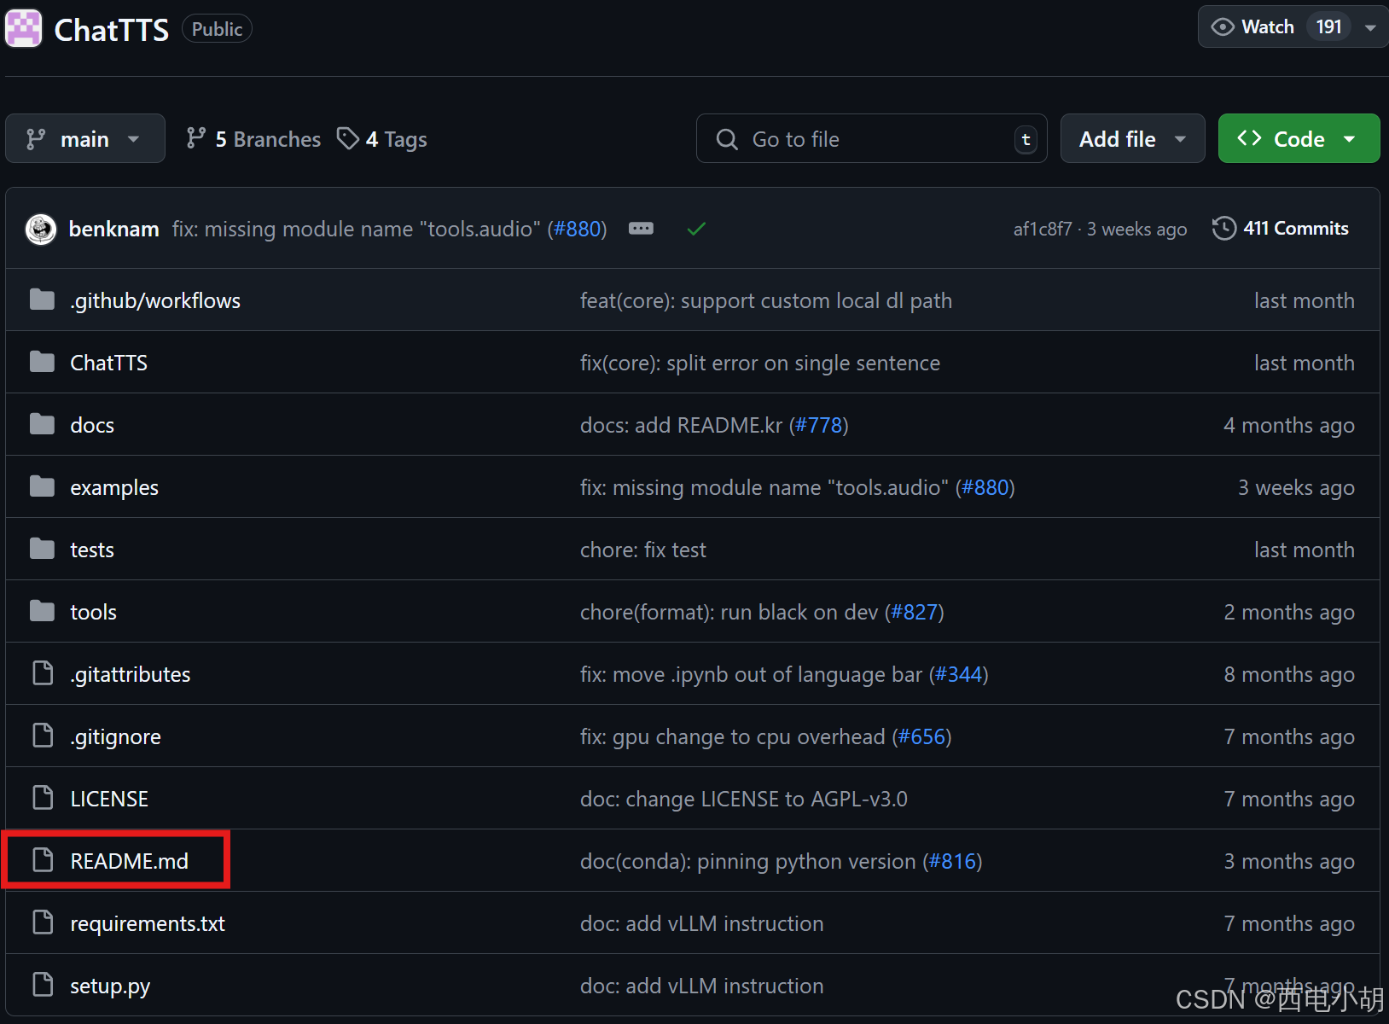This screenshot has width=1389, height=1024.
Task: Click the tools folder icon
Action: click(x=42, y=611)
